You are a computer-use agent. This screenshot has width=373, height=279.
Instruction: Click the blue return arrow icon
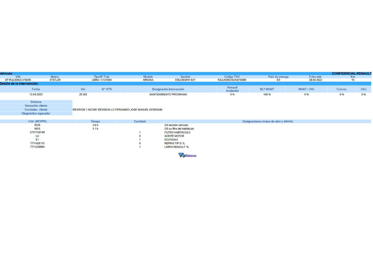pos(182,155)
